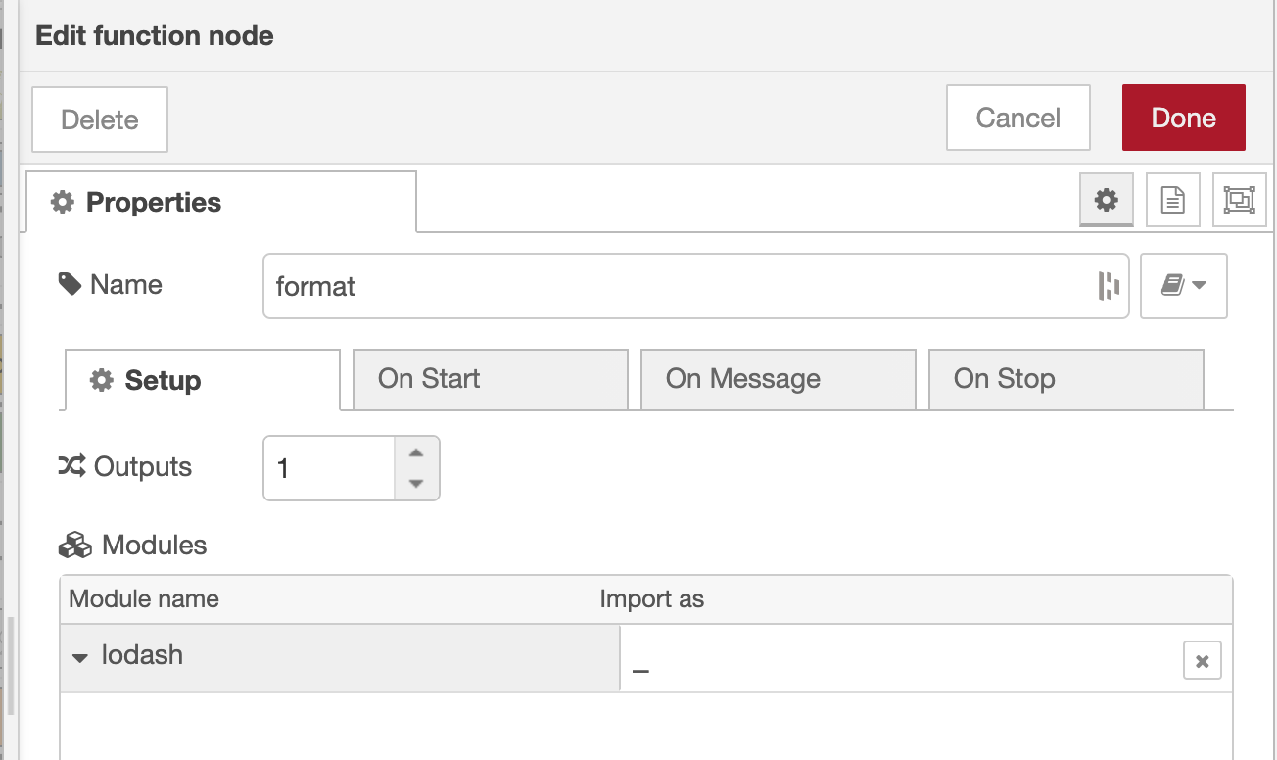Select the Properties tab
This screenshot has width=1277, height=760.
220,203
